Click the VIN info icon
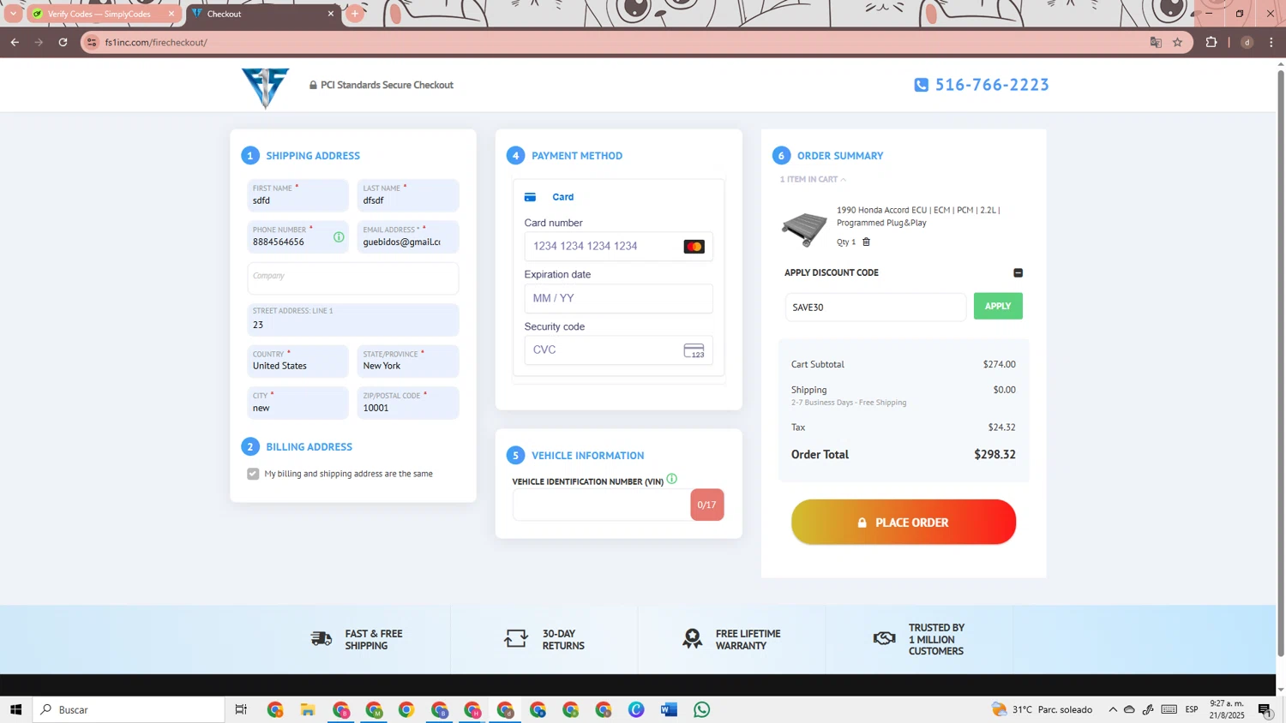Image resolution: width=1286 pixels, height=723 pixels. pyautogui.click(x=672, y=479)
